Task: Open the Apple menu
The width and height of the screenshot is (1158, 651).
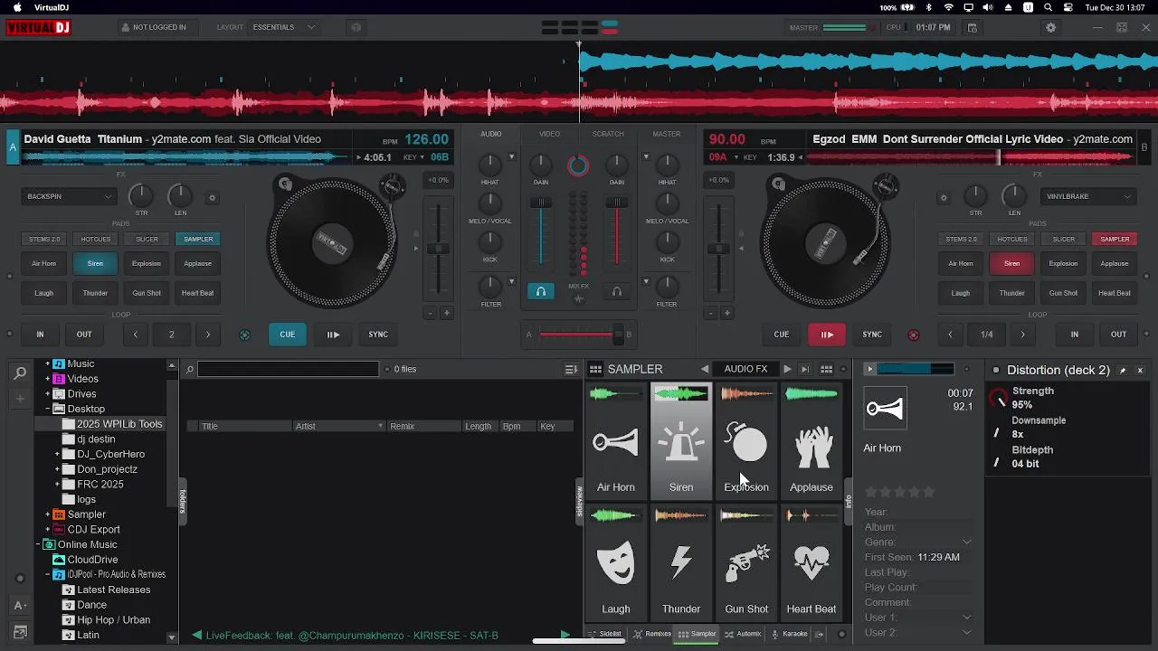Action: 16,7
